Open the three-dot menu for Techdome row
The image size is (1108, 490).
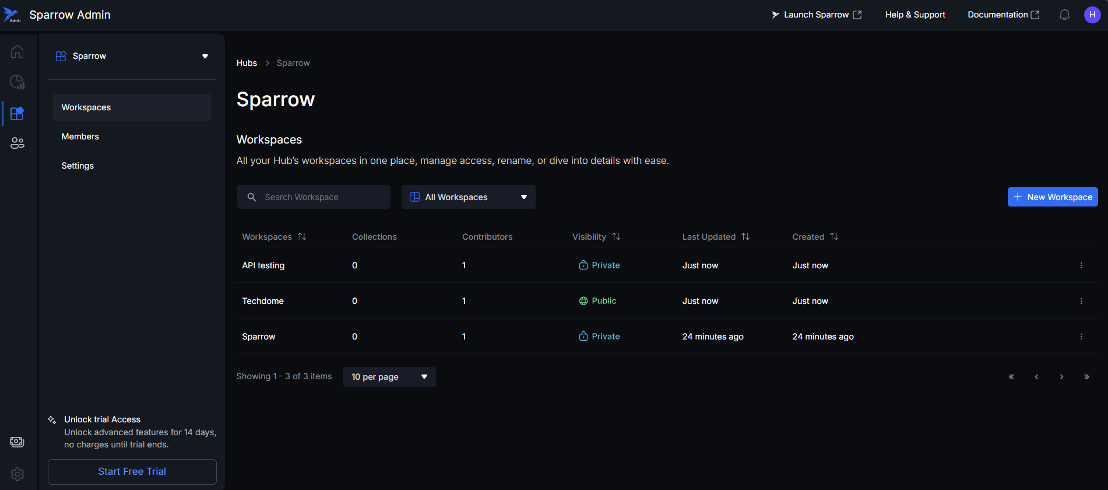[1081, 301]
